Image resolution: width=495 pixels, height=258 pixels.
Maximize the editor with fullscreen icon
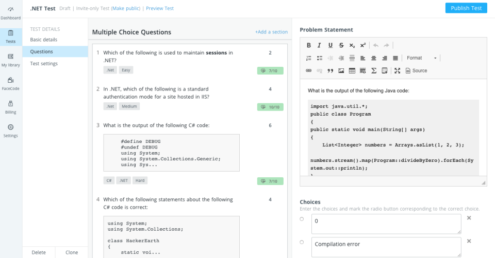pyautogui.click(x=397, y=71)
